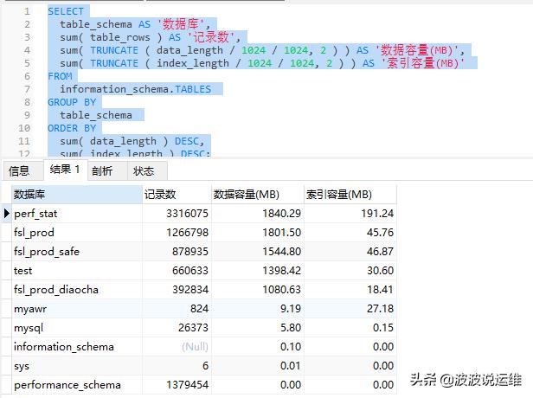The height and width of the screenshot is (398, 533).
Task: Click the 1398.42 data size cell
Action: 257,271
